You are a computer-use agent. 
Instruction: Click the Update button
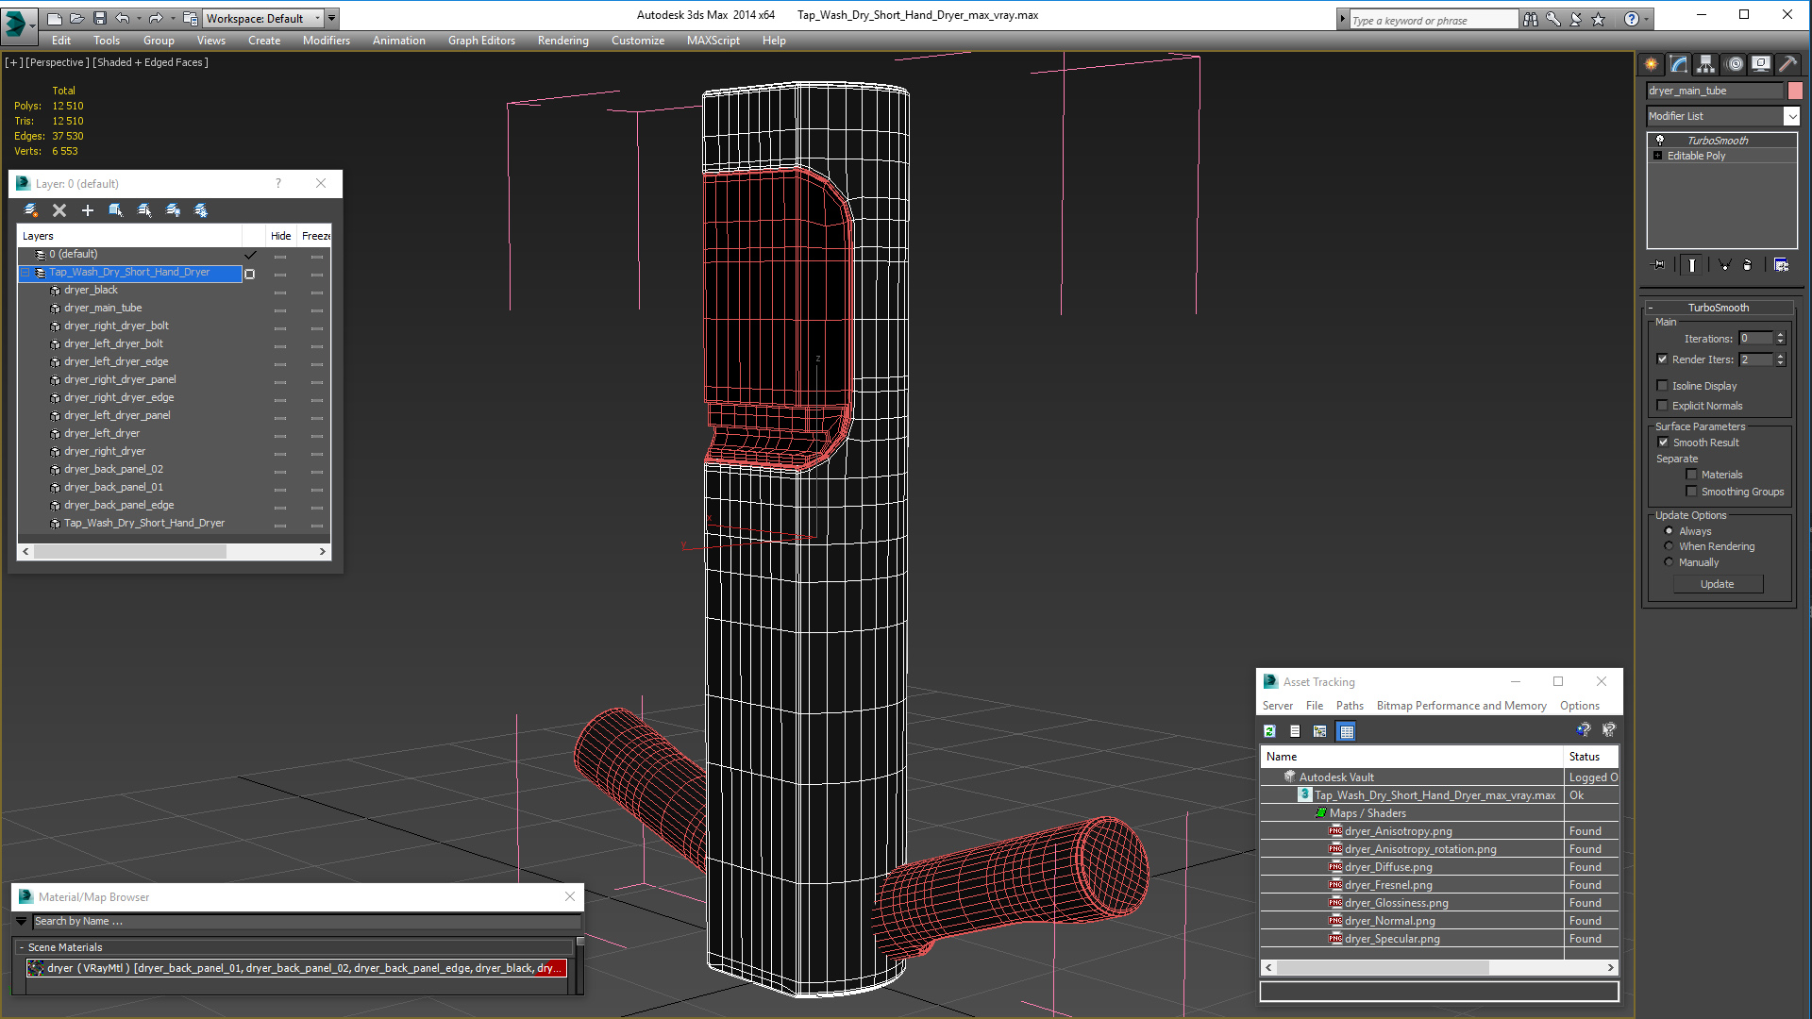click(x=1717, y=584)
